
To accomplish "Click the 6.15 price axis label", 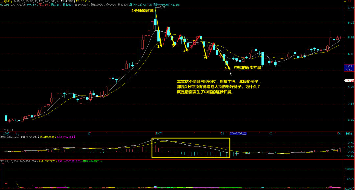I will 351,22.
